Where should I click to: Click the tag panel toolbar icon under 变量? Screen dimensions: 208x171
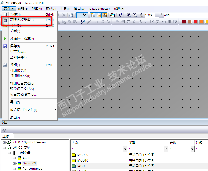coord(4,129)
